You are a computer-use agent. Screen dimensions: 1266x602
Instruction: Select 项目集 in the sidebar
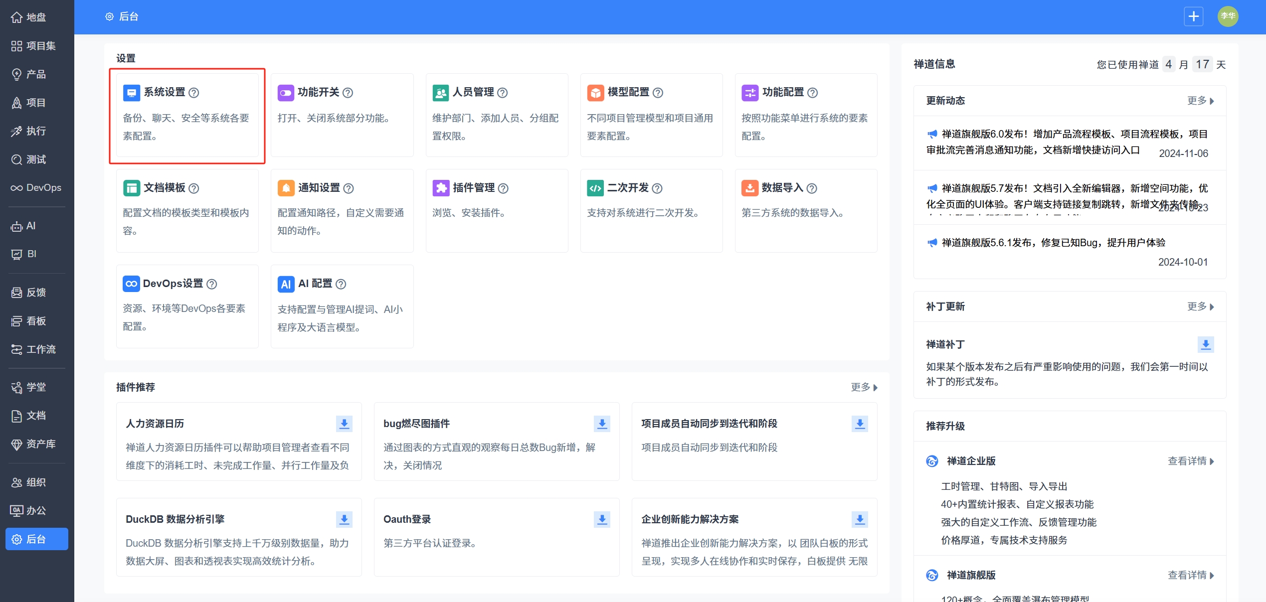(x=34, y=46)
